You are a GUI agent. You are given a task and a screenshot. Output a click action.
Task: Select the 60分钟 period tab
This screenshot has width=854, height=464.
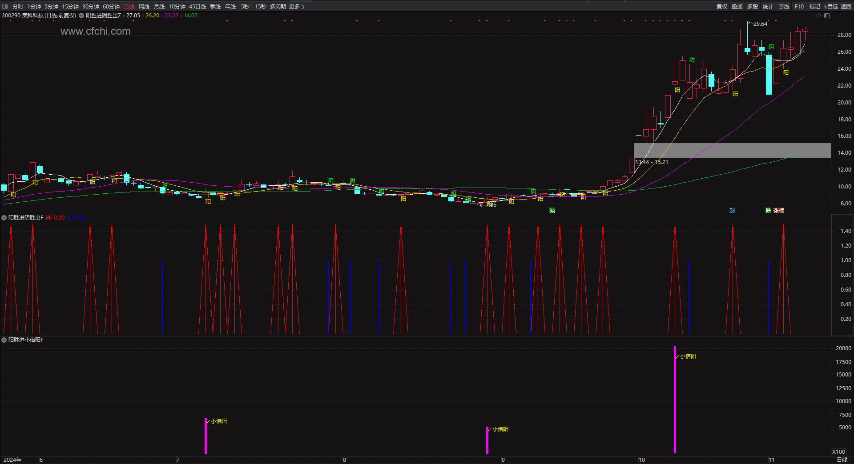coord(111,6)
